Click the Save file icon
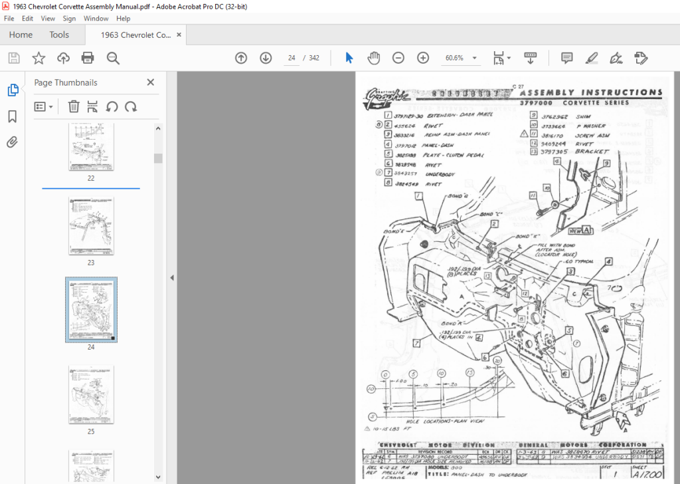This screenshot has height=484, width=680. 14,58
